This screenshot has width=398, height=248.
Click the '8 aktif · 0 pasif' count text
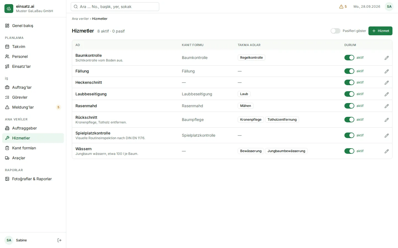pyautogui.click(x=111, y=31)
